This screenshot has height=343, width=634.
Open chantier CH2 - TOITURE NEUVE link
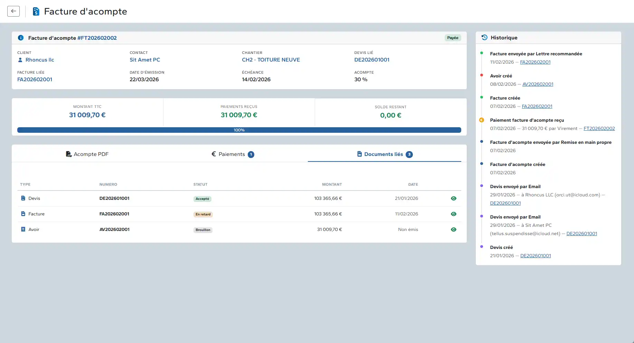271,60
